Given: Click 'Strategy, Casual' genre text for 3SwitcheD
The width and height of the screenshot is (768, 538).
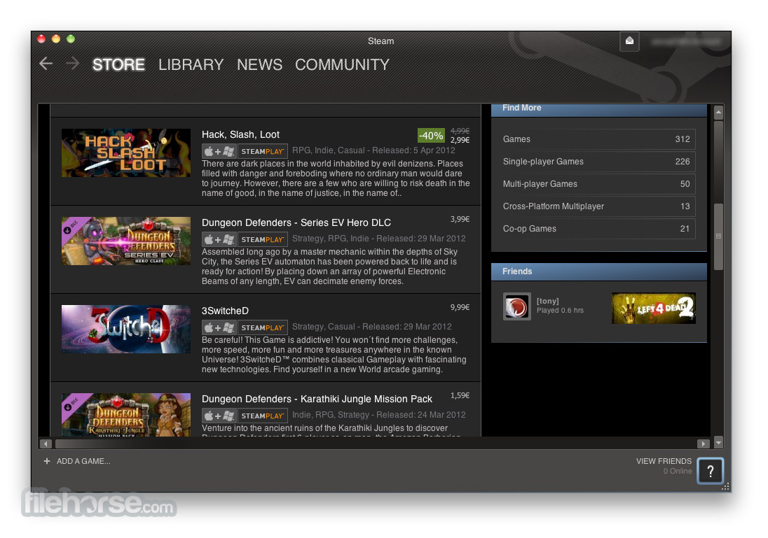Looking at the screenshot, I should click(x=324, y=326).
